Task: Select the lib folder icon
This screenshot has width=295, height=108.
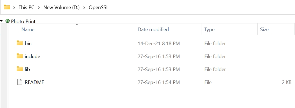Action: (x=20, y=69)
